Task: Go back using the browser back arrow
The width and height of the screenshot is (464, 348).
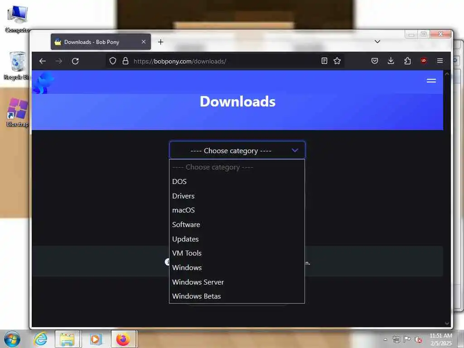Action: pos(43,61)
